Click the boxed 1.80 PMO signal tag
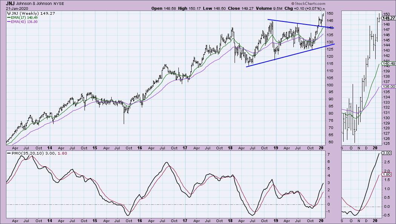The width and height of the screenshot is (396, 224). (387, 175)
